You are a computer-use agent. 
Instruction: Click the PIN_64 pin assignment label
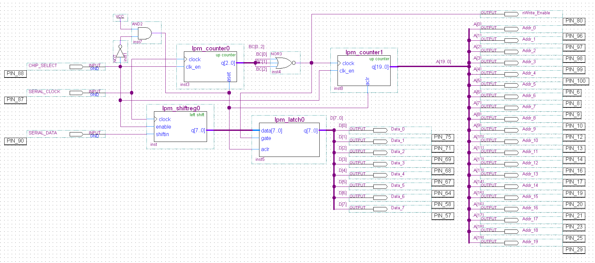443,193
